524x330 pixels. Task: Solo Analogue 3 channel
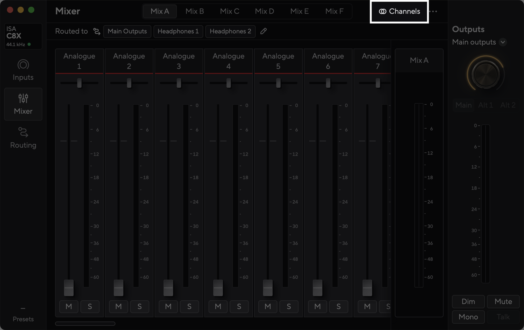[189, 307]
